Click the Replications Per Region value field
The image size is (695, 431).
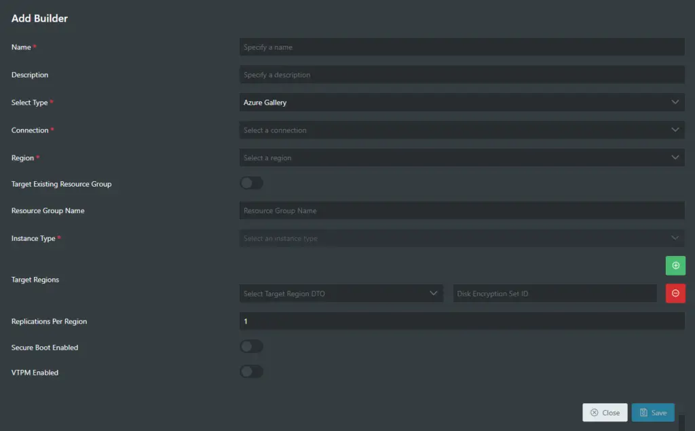[x=462, y=321]
